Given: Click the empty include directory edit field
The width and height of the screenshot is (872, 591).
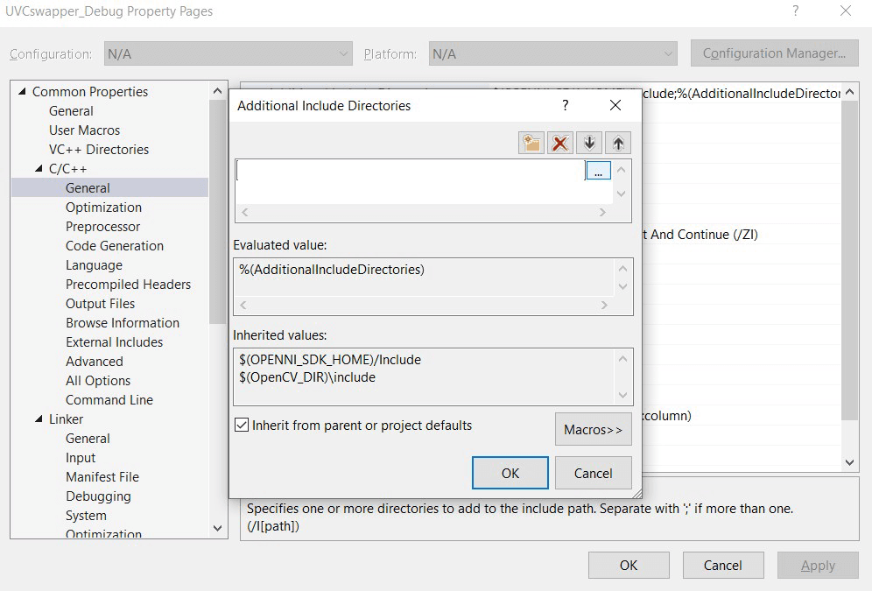Looking at the screenshot, I should 411,170.
